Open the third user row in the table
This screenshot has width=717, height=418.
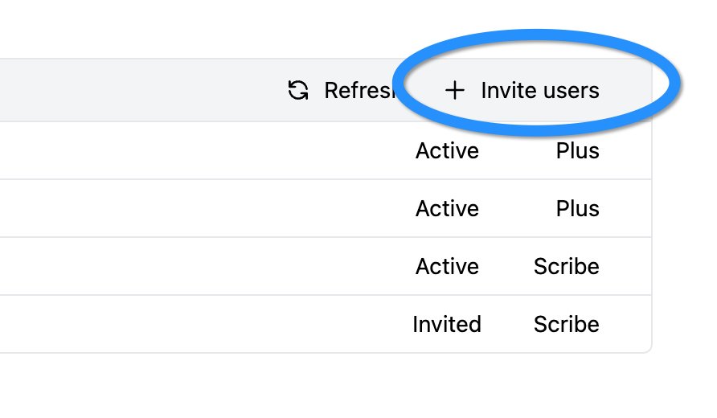pos(201,267)
